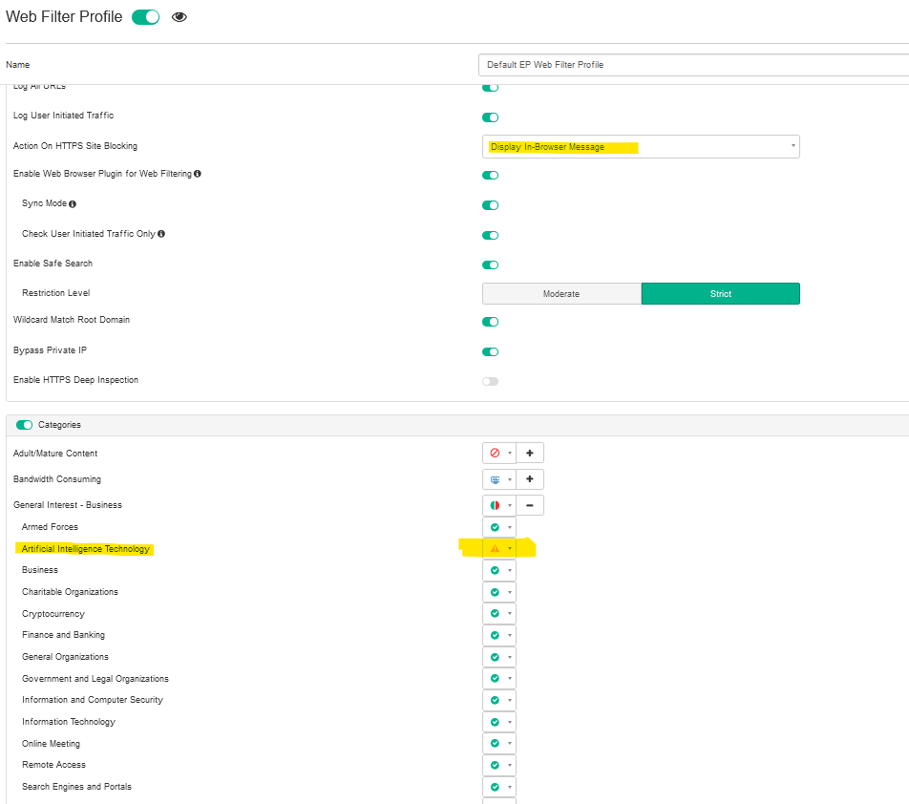The image size is (909, 804).
Task: Collapse General Interest - Business category
Action: coord(530,505)
